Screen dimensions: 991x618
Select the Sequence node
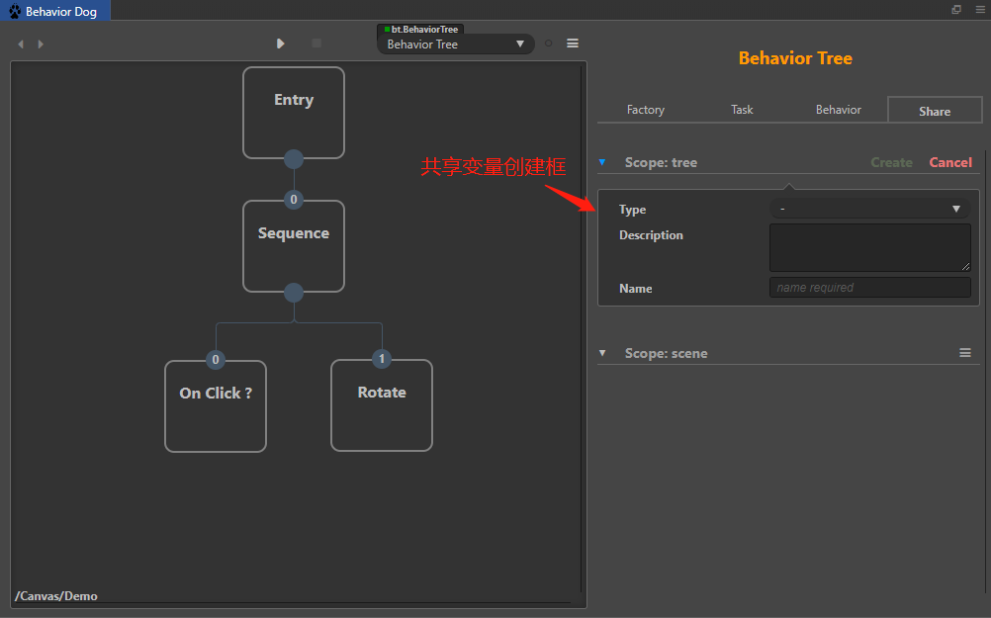[x=294, y=246]
